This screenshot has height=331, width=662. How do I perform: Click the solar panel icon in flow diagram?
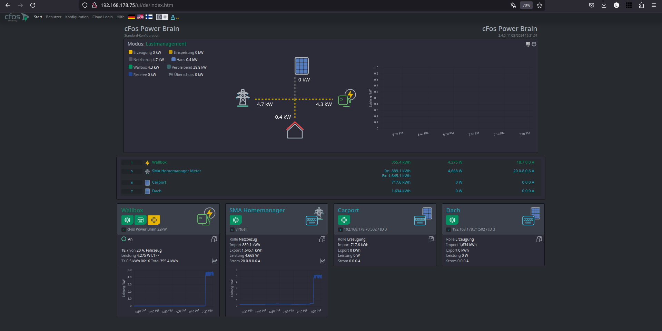302,66
